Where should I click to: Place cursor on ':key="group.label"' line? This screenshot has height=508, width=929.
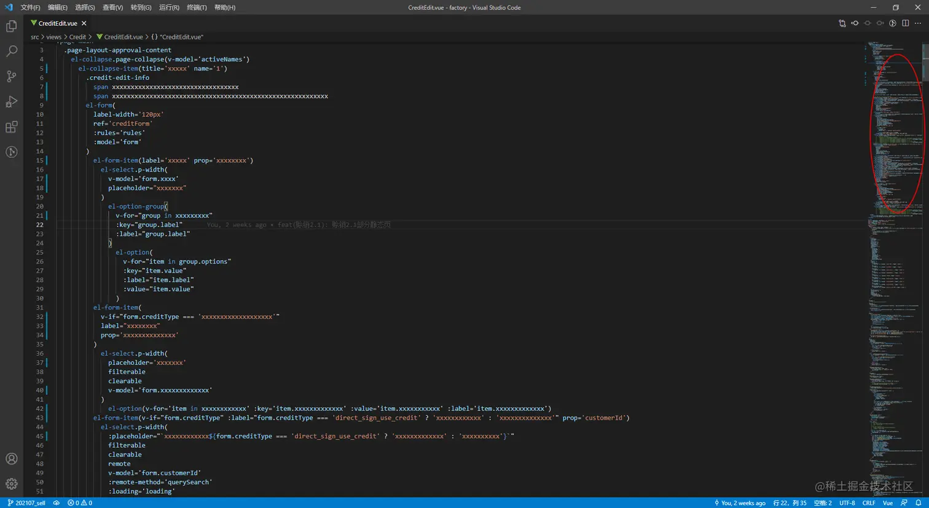tap(149, 225)
